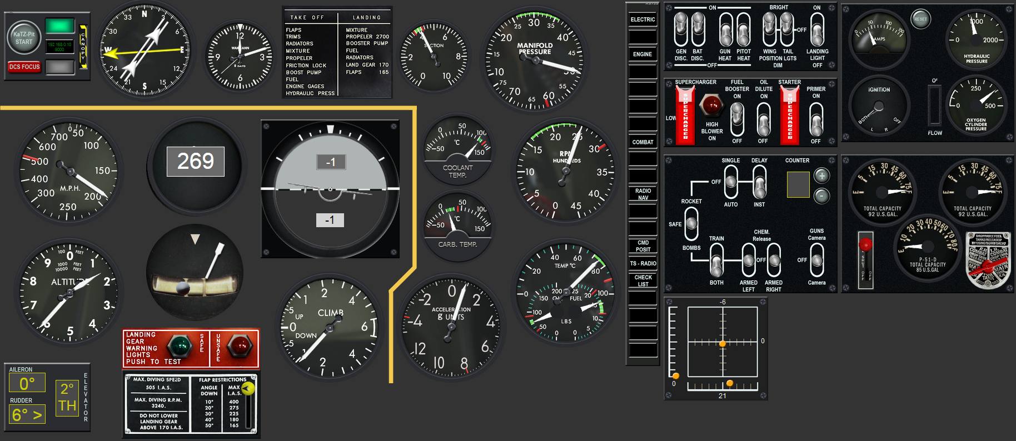The height and width of the screenshot is (441, 1016).
Task: Click the IP address display field
Action: 59,46
